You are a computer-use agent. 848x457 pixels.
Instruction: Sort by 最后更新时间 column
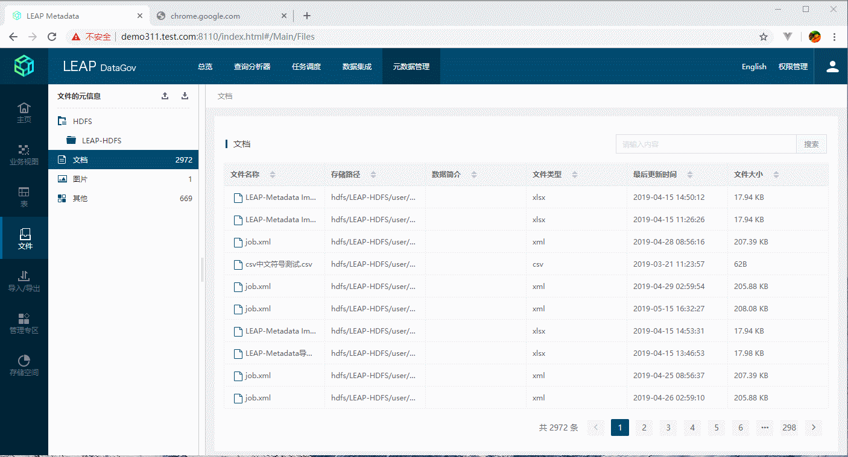690,175
